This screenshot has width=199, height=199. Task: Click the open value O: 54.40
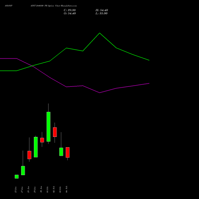click(x=70, y=14)
